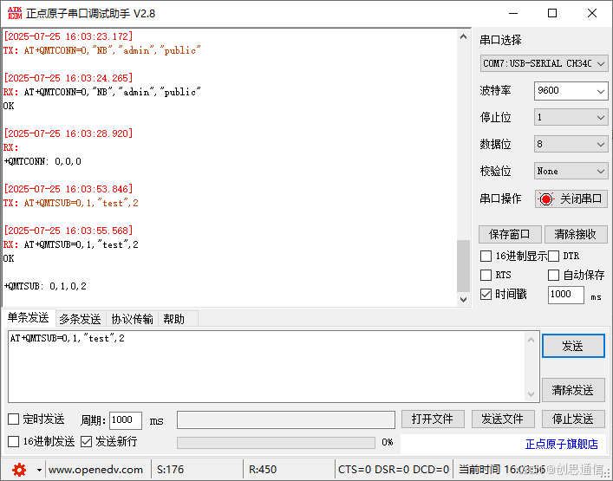Open the baud rate 9600 dropdown
The width and height of the screenshot is (613, 481).
pyautogui.click(x=571, y=91)
